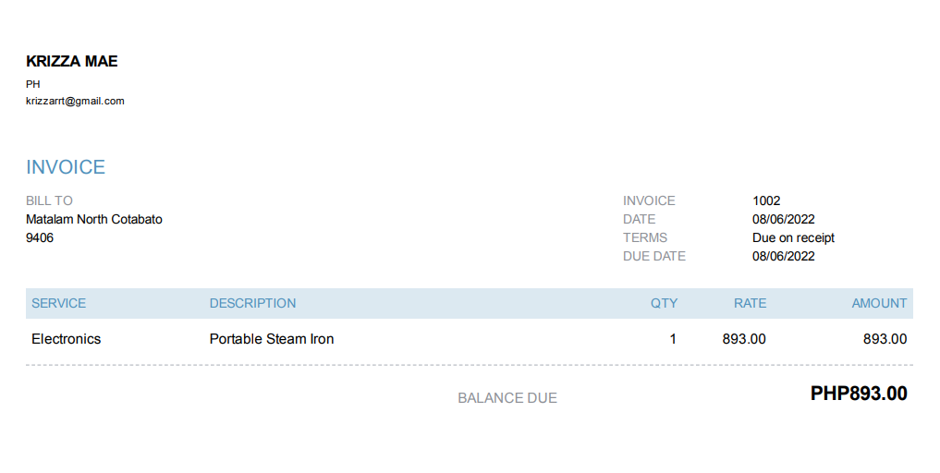This screenshot has height=473, width=940.
Task: Click the BALANCE DUE label
Action: click(x=507, y=398)
